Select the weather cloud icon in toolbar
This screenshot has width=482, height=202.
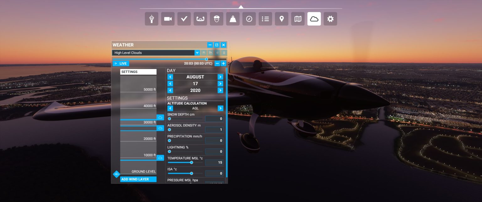pyautogui.click(x=314, y=19)
